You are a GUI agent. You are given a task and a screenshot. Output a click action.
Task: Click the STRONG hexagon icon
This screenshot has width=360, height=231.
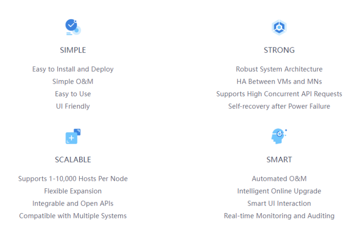pyautogui.click(x=279, y=27)
